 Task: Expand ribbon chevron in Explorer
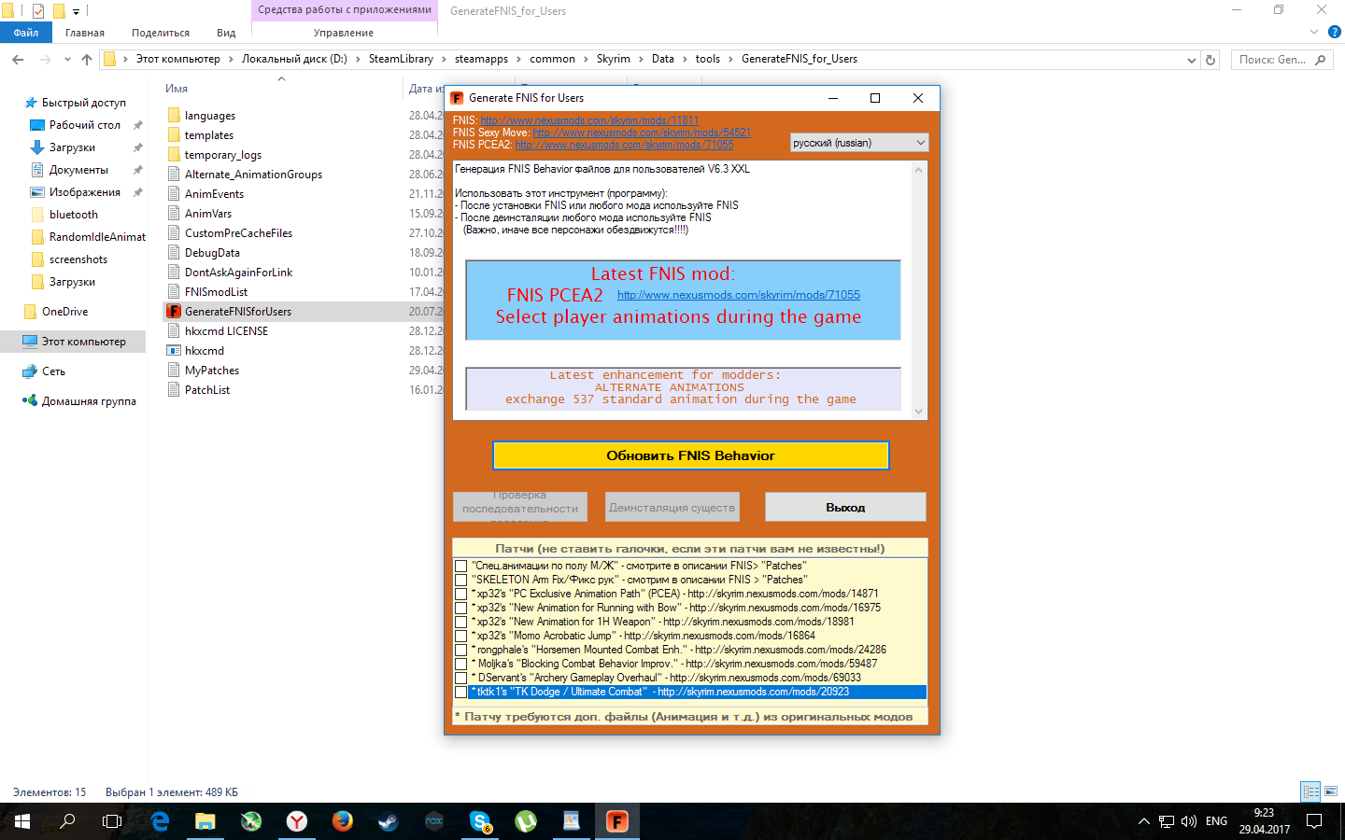pyautogui.click(x=1314, y=32)
